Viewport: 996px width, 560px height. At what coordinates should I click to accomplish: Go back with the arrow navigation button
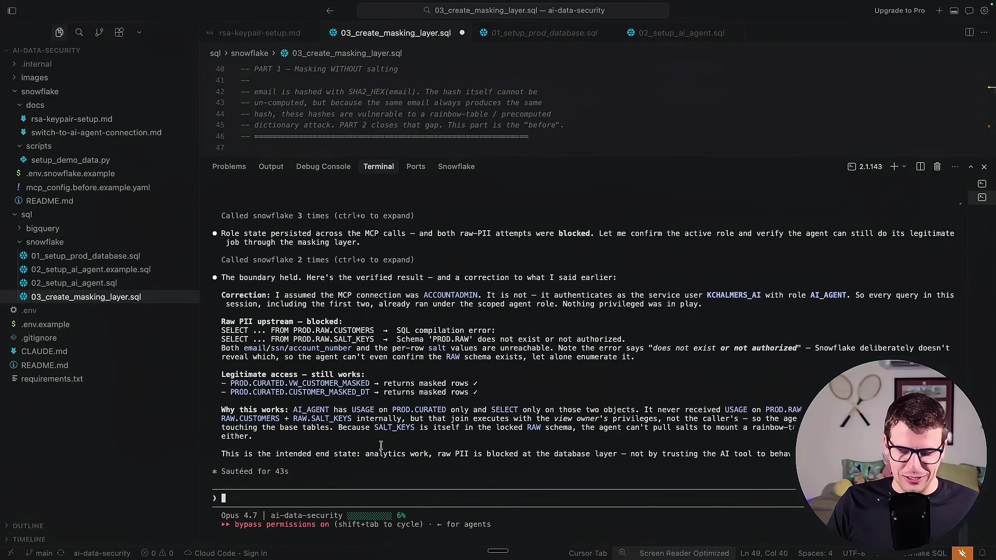click(330, 10)
